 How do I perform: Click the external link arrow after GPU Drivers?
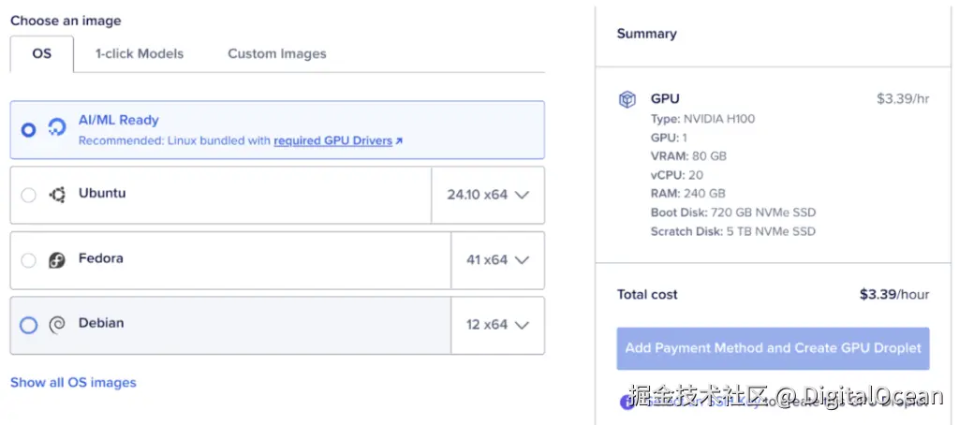(399, 141)
